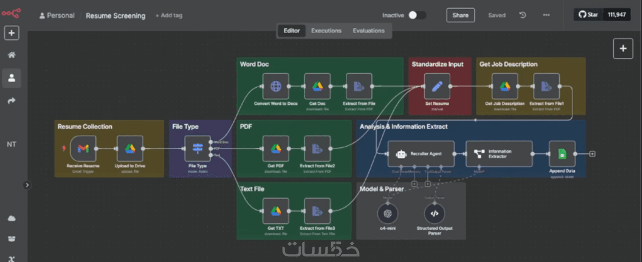Select the Extract from File node

[359, 86]
